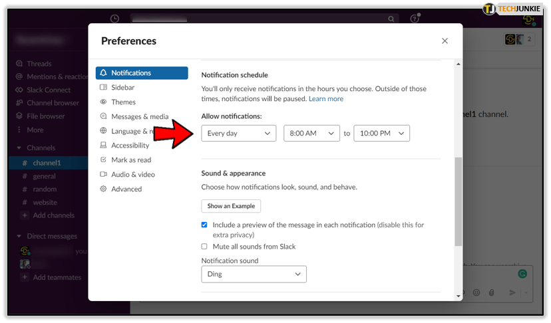Open the help question mark icon

415,19
